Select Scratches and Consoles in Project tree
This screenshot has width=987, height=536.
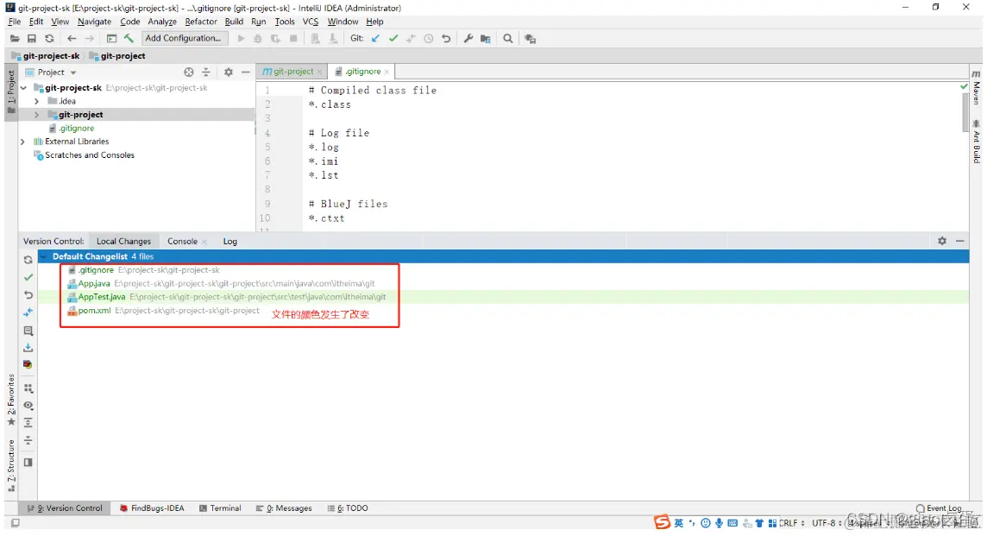[90, 155]
